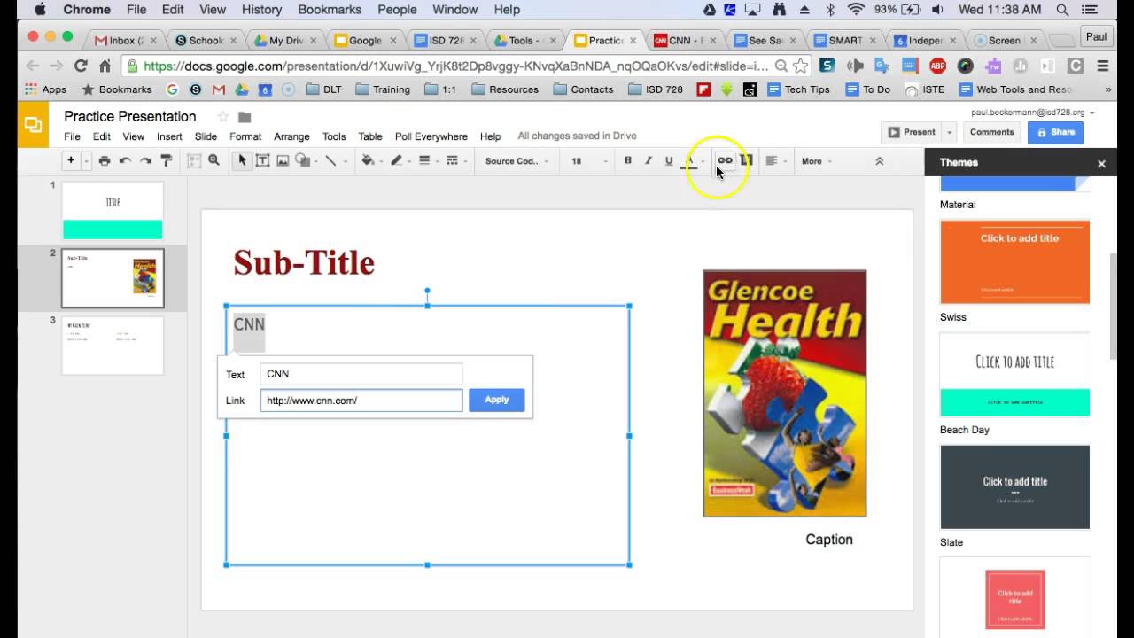Click the Chrome home icon
The width and height of the screenshot is (1134, 638).
coord(105,66)
